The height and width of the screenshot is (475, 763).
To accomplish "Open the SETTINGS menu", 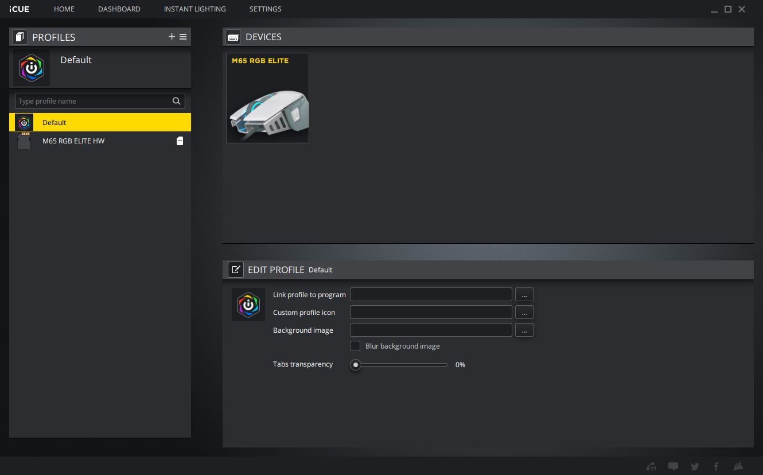I will click(266, 9).
